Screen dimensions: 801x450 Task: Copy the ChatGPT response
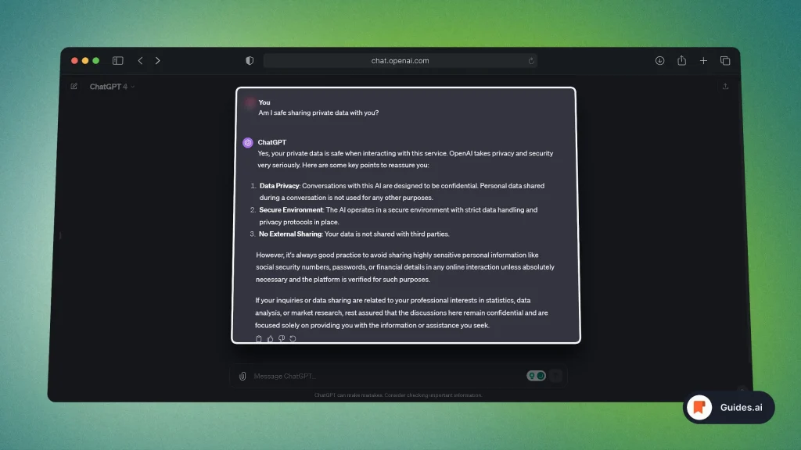258,339
